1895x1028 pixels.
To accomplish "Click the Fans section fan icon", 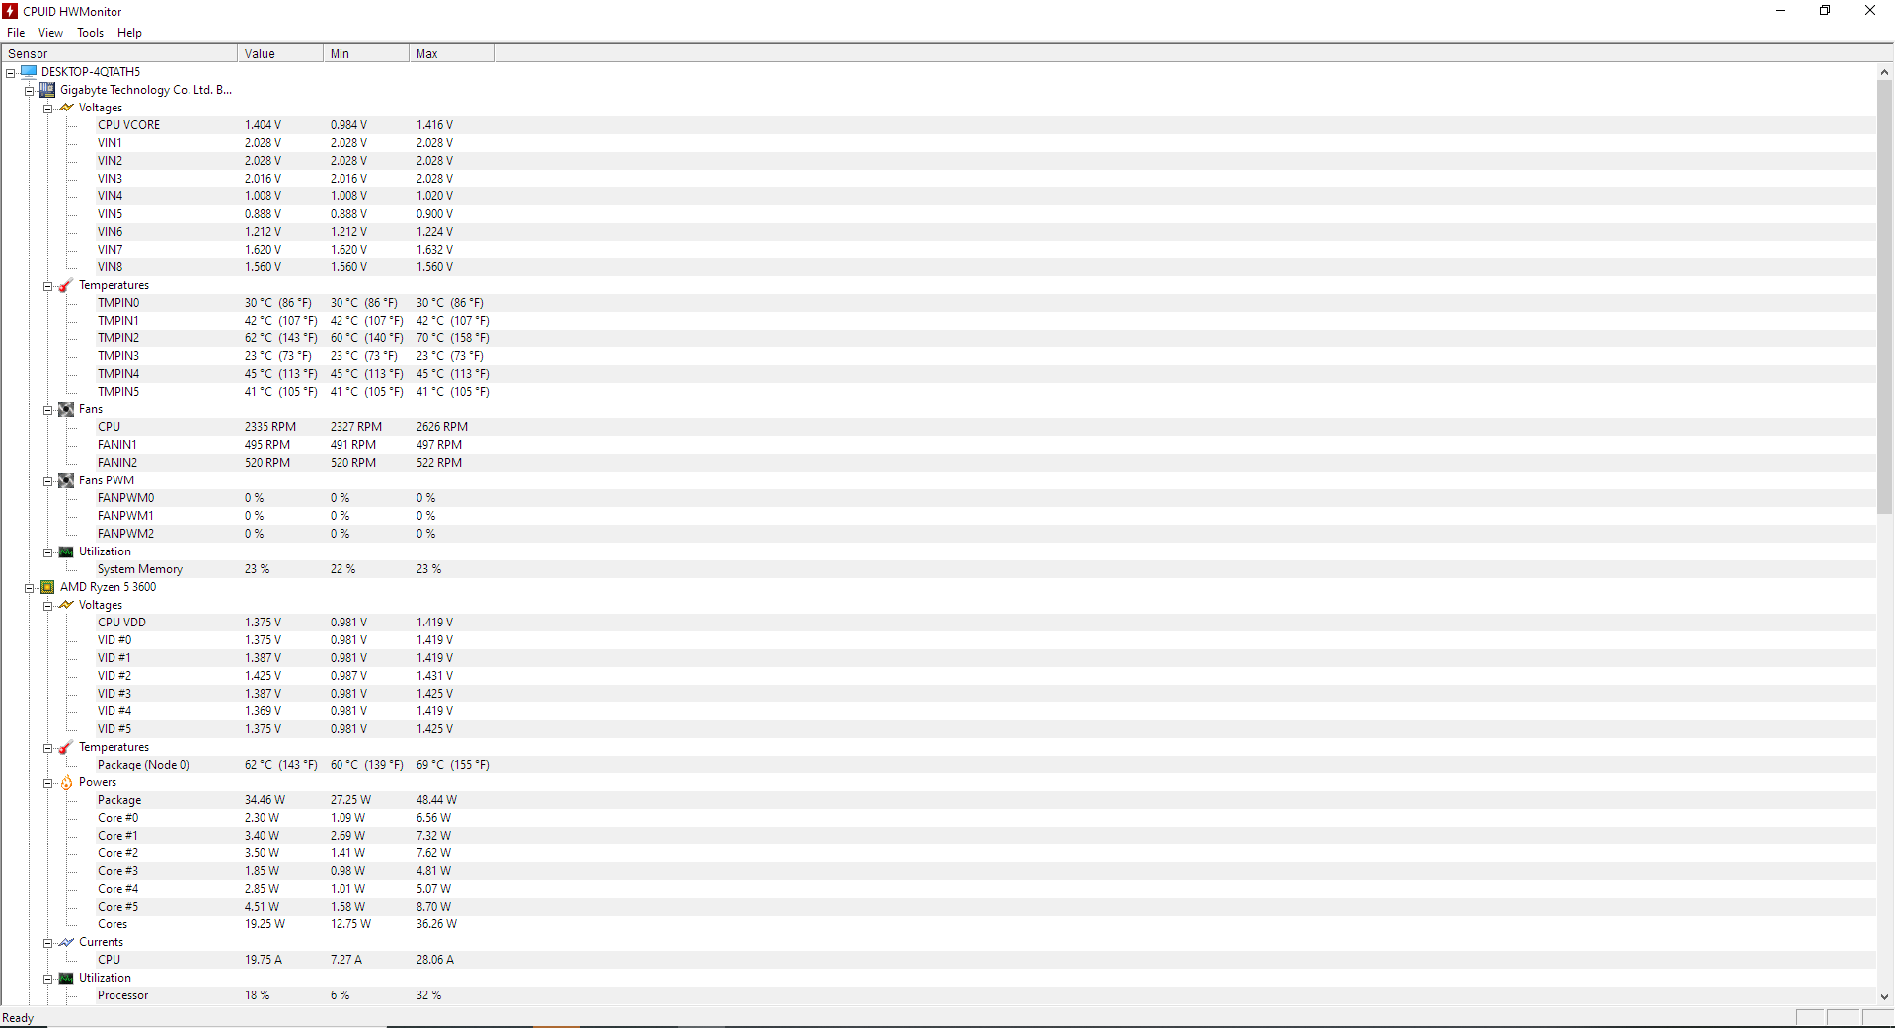I will [66, 409].
